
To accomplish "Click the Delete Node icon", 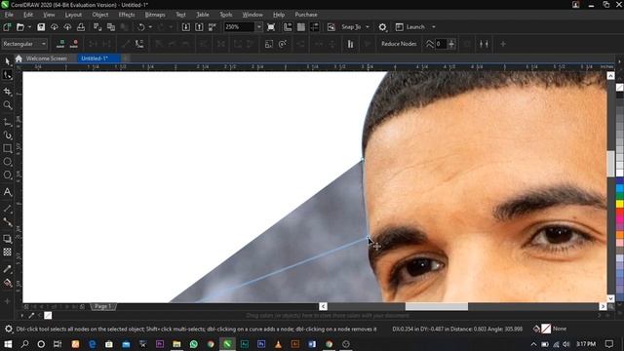I will (74, 44).
